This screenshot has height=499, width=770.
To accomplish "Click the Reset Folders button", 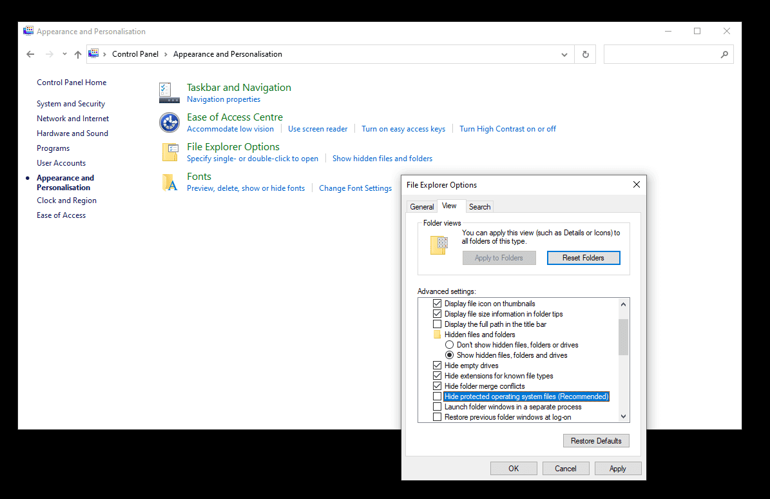I will pyautogui.click(x=583, y=257).
